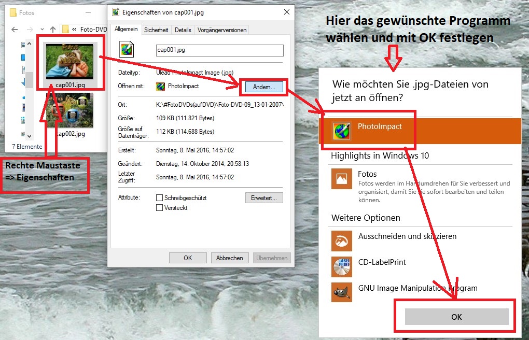Click the Letzter Zugriff date value
The width and height of the screenshot is (529, 340).
[195, 177]
